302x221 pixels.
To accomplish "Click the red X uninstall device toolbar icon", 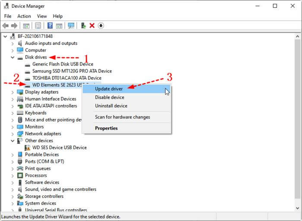I will tap(92, 26).
